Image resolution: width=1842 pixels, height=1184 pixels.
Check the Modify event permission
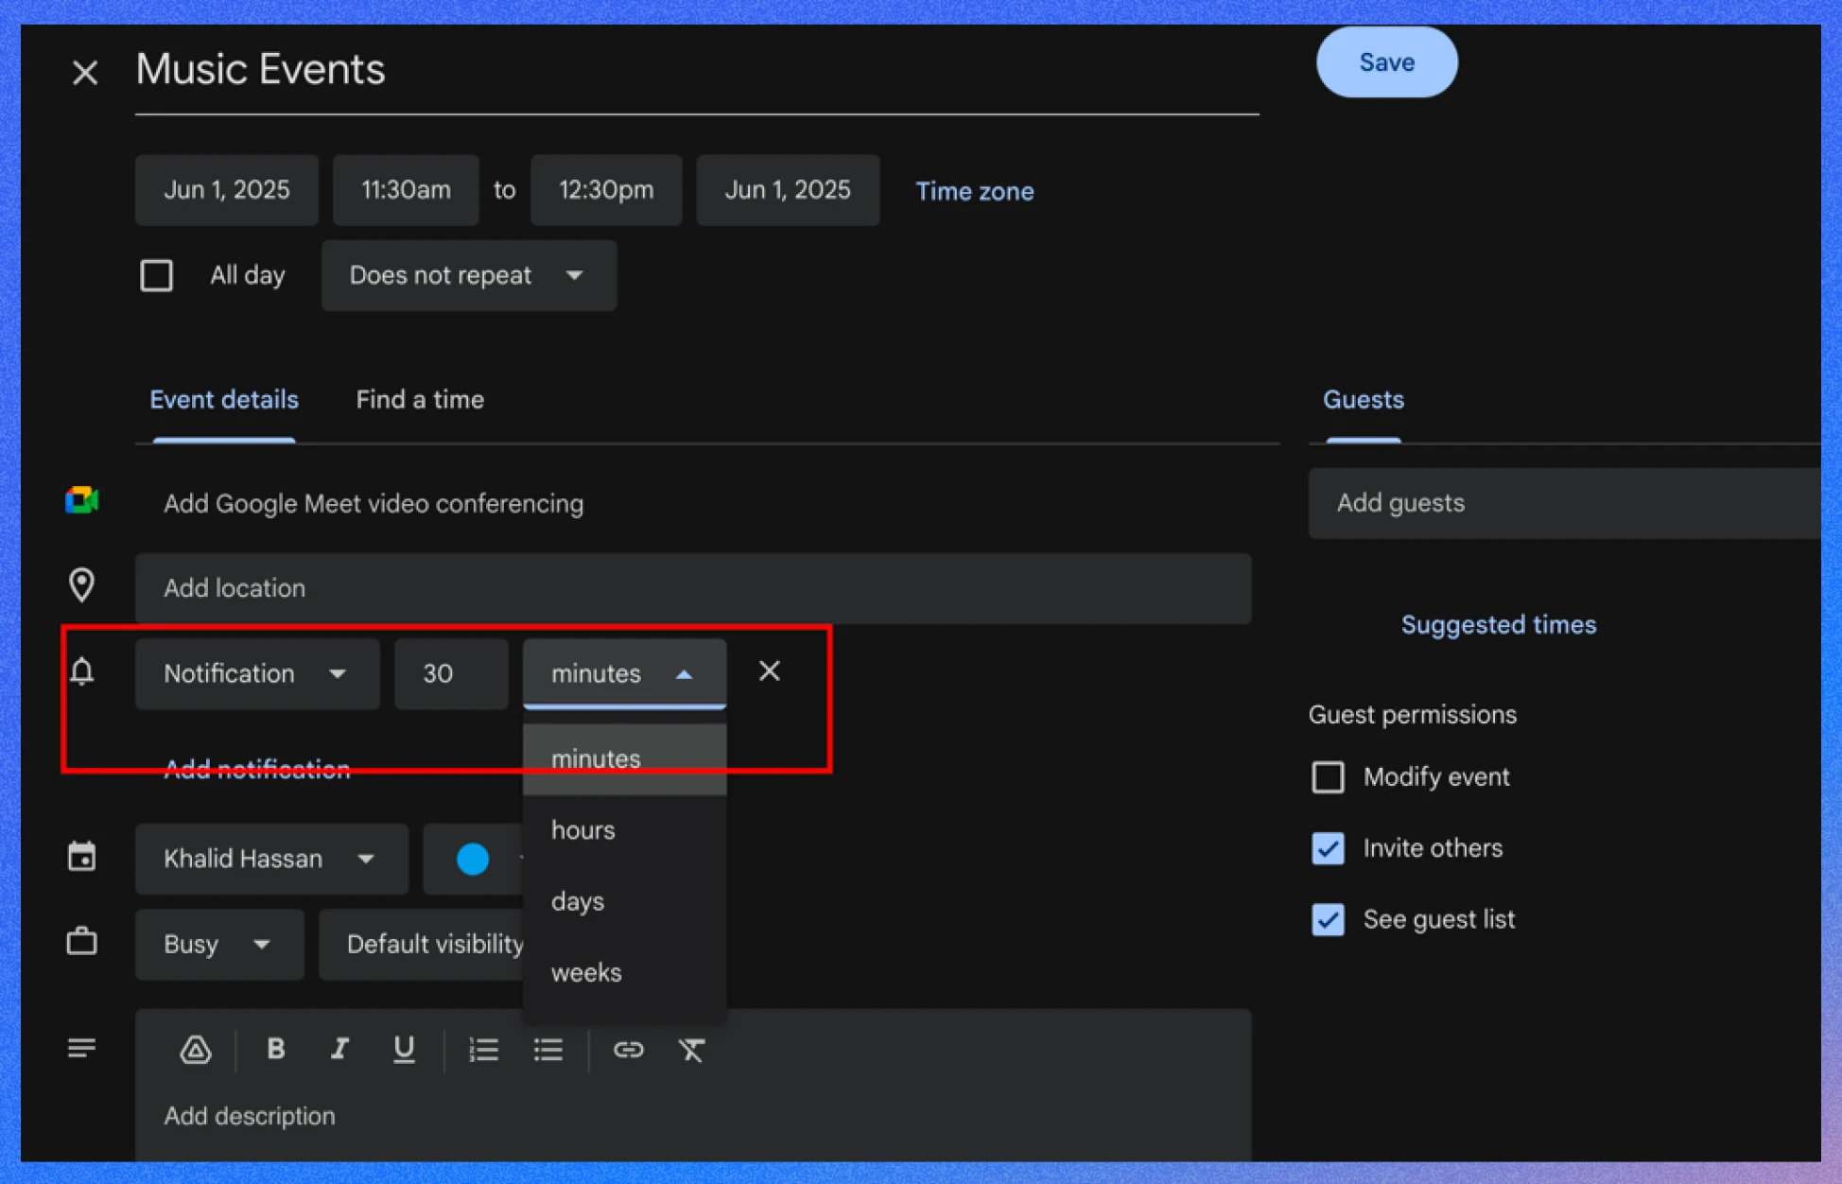pos(1328,777)
